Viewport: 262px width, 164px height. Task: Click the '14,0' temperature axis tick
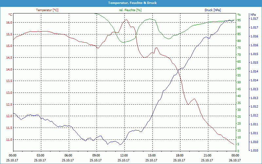pyautogui.click(x=9, y=70)
